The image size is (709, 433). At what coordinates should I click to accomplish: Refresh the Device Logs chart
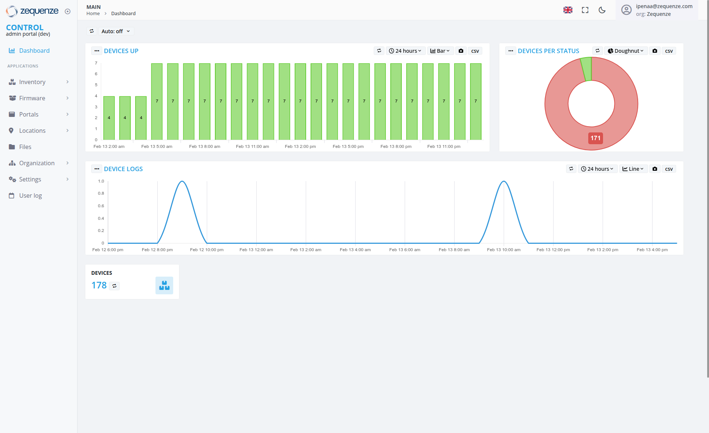[x=571, y=169]
